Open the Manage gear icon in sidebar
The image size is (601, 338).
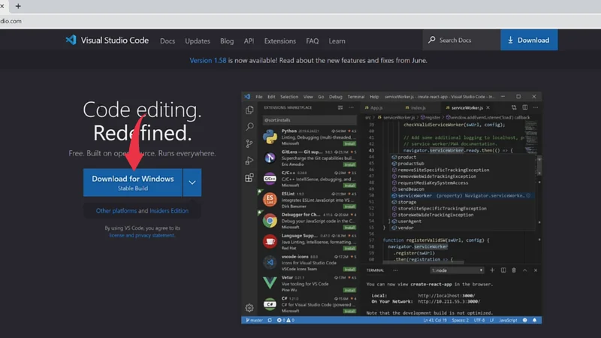pyautogui.click(x=249, y=307)
